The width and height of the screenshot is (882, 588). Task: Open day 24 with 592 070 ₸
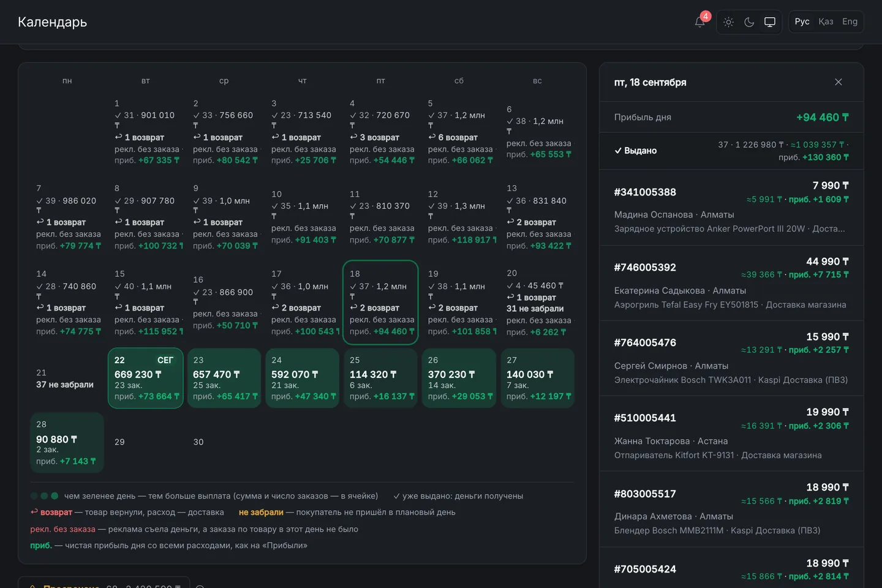click(x=303, y=379)
